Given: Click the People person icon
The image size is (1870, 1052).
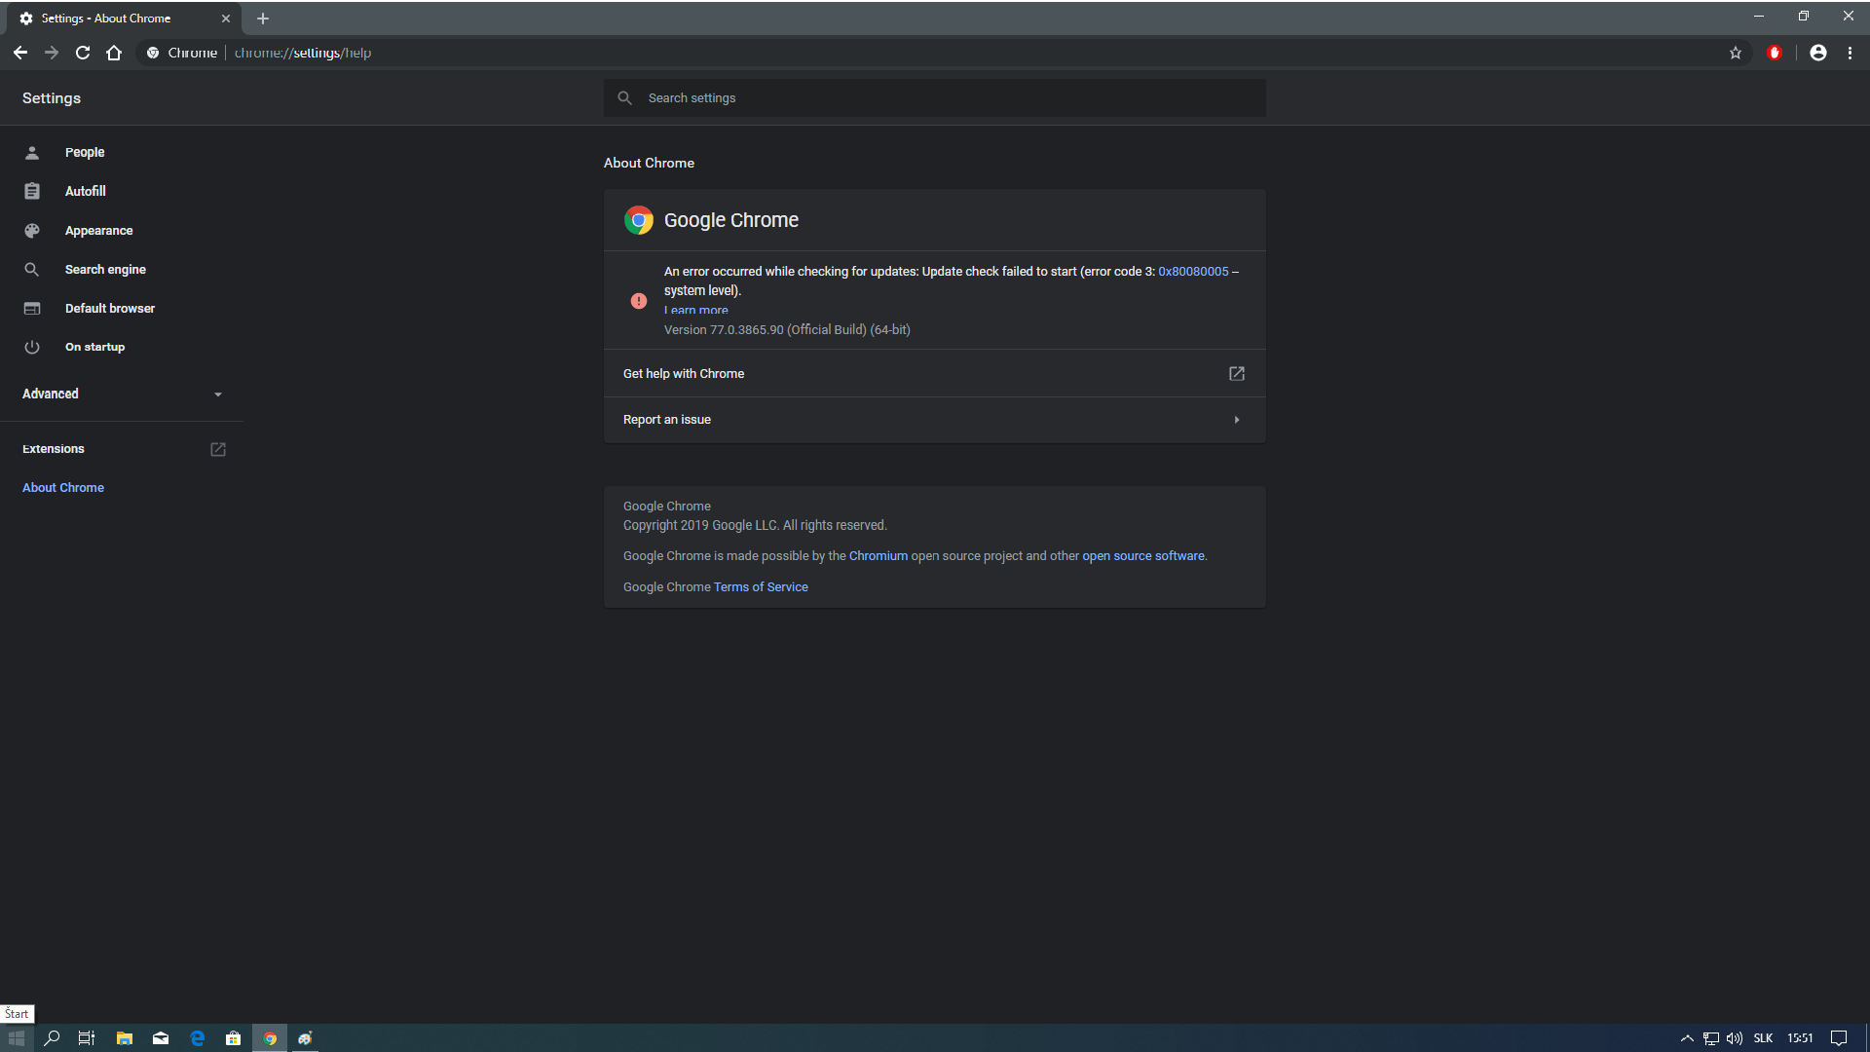Looking at the screenshot, I should [x=32, y=153].
